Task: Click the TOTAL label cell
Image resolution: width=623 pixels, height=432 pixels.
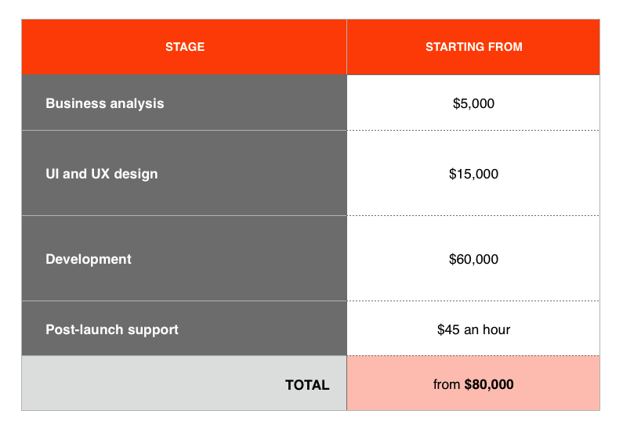Action: [184, 383]
